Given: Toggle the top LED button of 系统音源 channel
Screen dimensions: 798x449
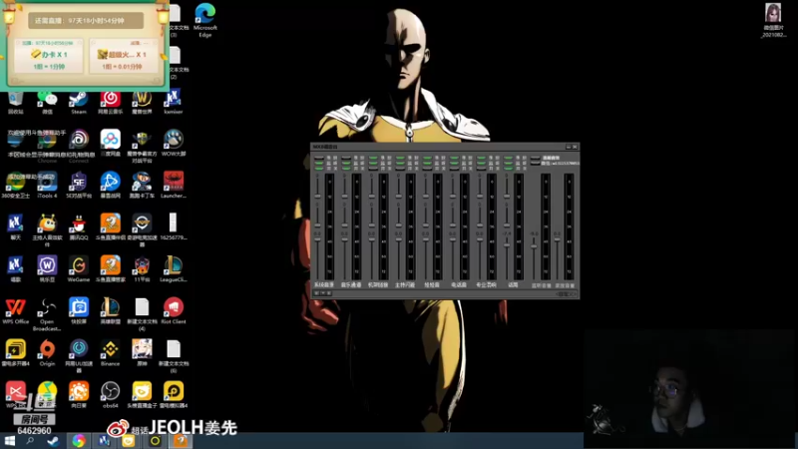Looking at the screenshot, I should click(319, 159).
